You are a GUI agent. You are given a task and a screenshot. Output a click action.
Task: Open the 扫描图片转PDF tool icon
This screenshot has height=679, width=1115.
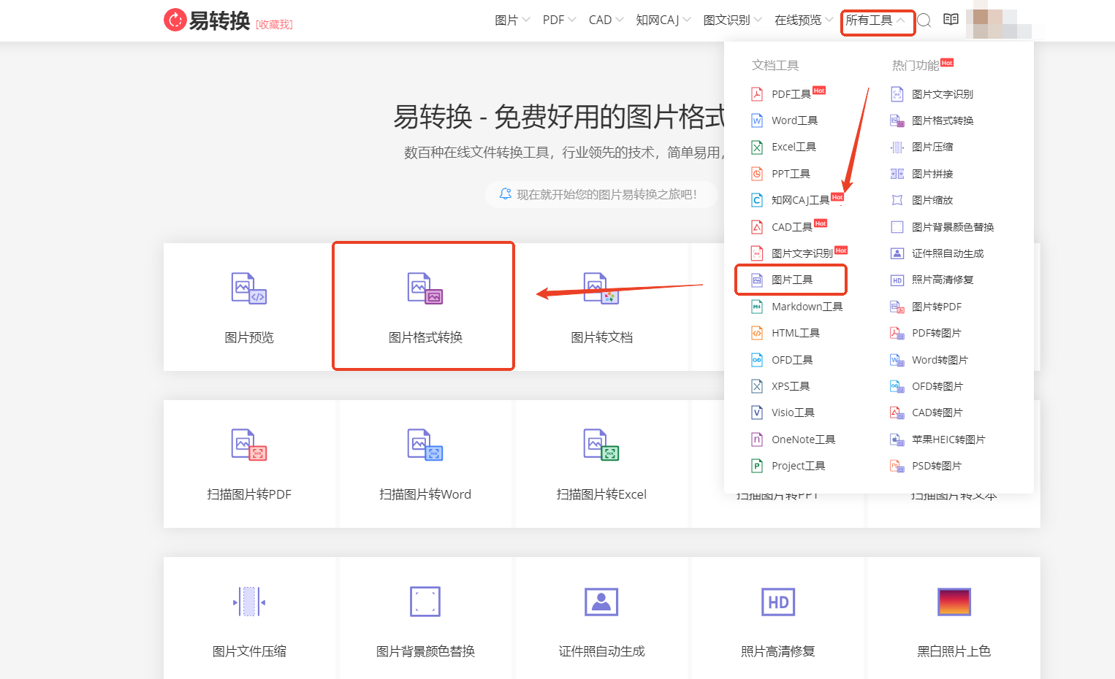[x=248, y=445]
